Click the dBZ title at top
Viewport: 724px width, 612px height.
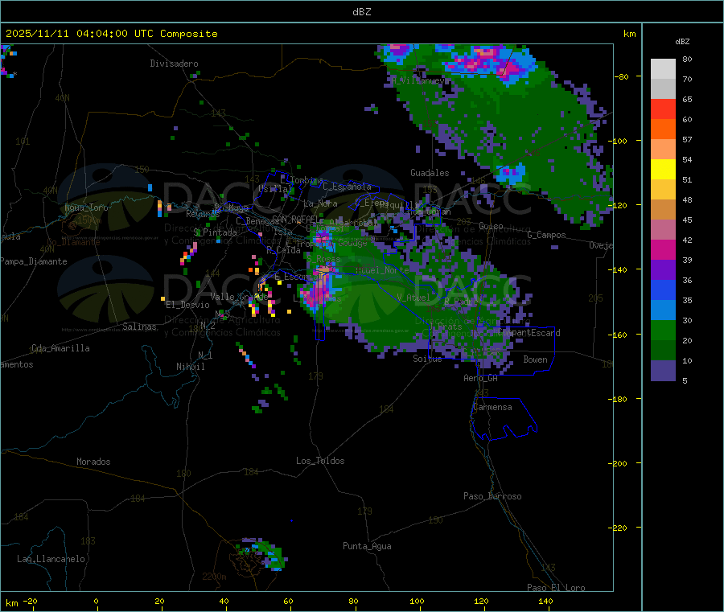pos(361,12)
